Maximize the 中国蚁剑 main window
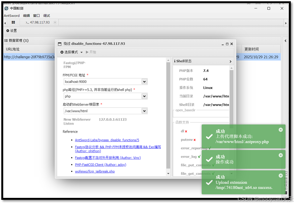295x204 pixels. click(269, 8)
